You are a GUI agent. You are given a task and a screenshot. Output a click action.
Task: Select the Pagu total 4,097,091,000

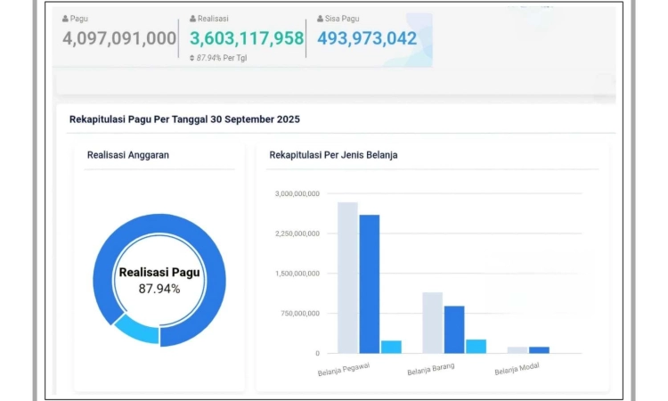tap(119, 38)
